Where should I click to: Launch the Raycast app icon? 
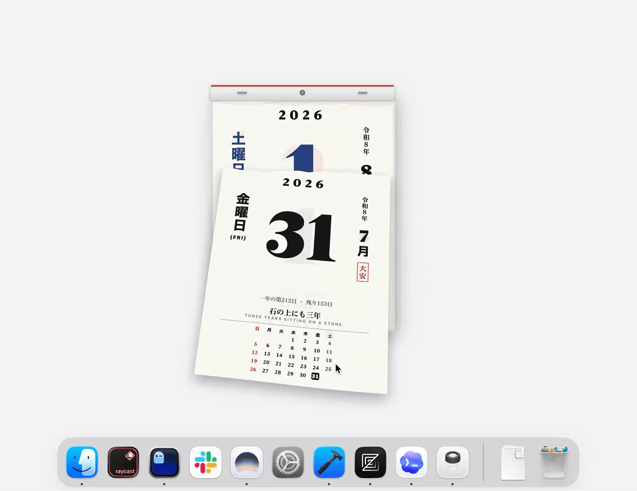click(x=124, y=462)
